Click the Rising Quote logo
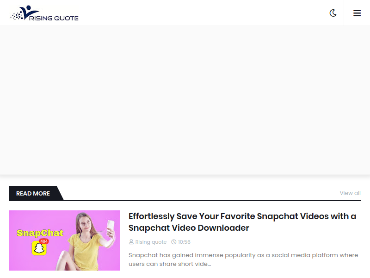370x278 pixels. (x=44, y=13)
